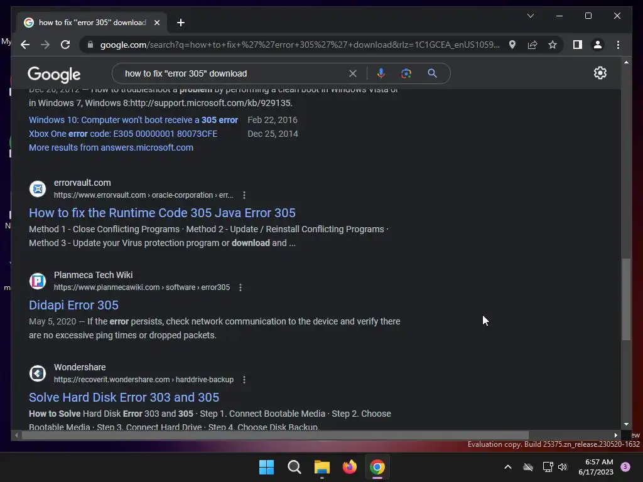
Task: Open More results from answers.microsoft.com
Action: pos(111,147)
